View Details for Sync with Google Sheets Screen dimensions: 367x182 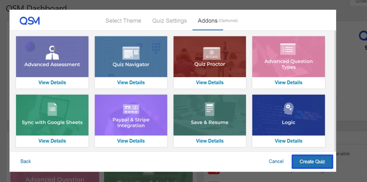click(x=52, y=141)
